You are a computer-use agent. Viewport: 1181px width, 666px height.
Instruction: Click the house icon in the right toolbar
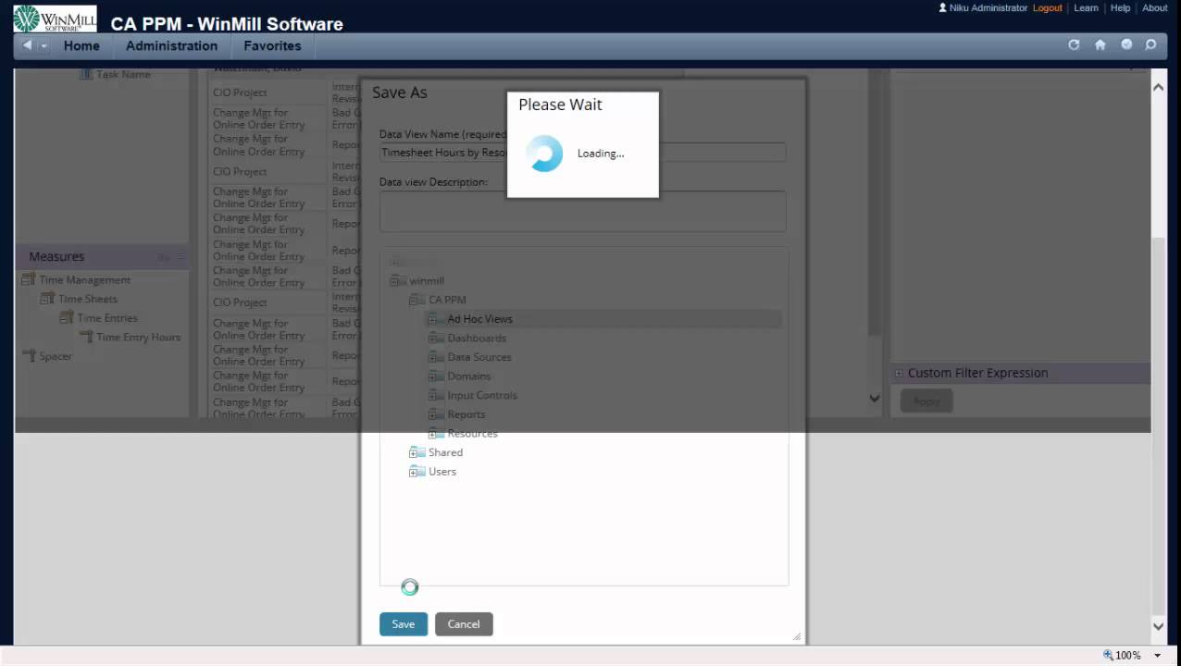pos(1100,44)
